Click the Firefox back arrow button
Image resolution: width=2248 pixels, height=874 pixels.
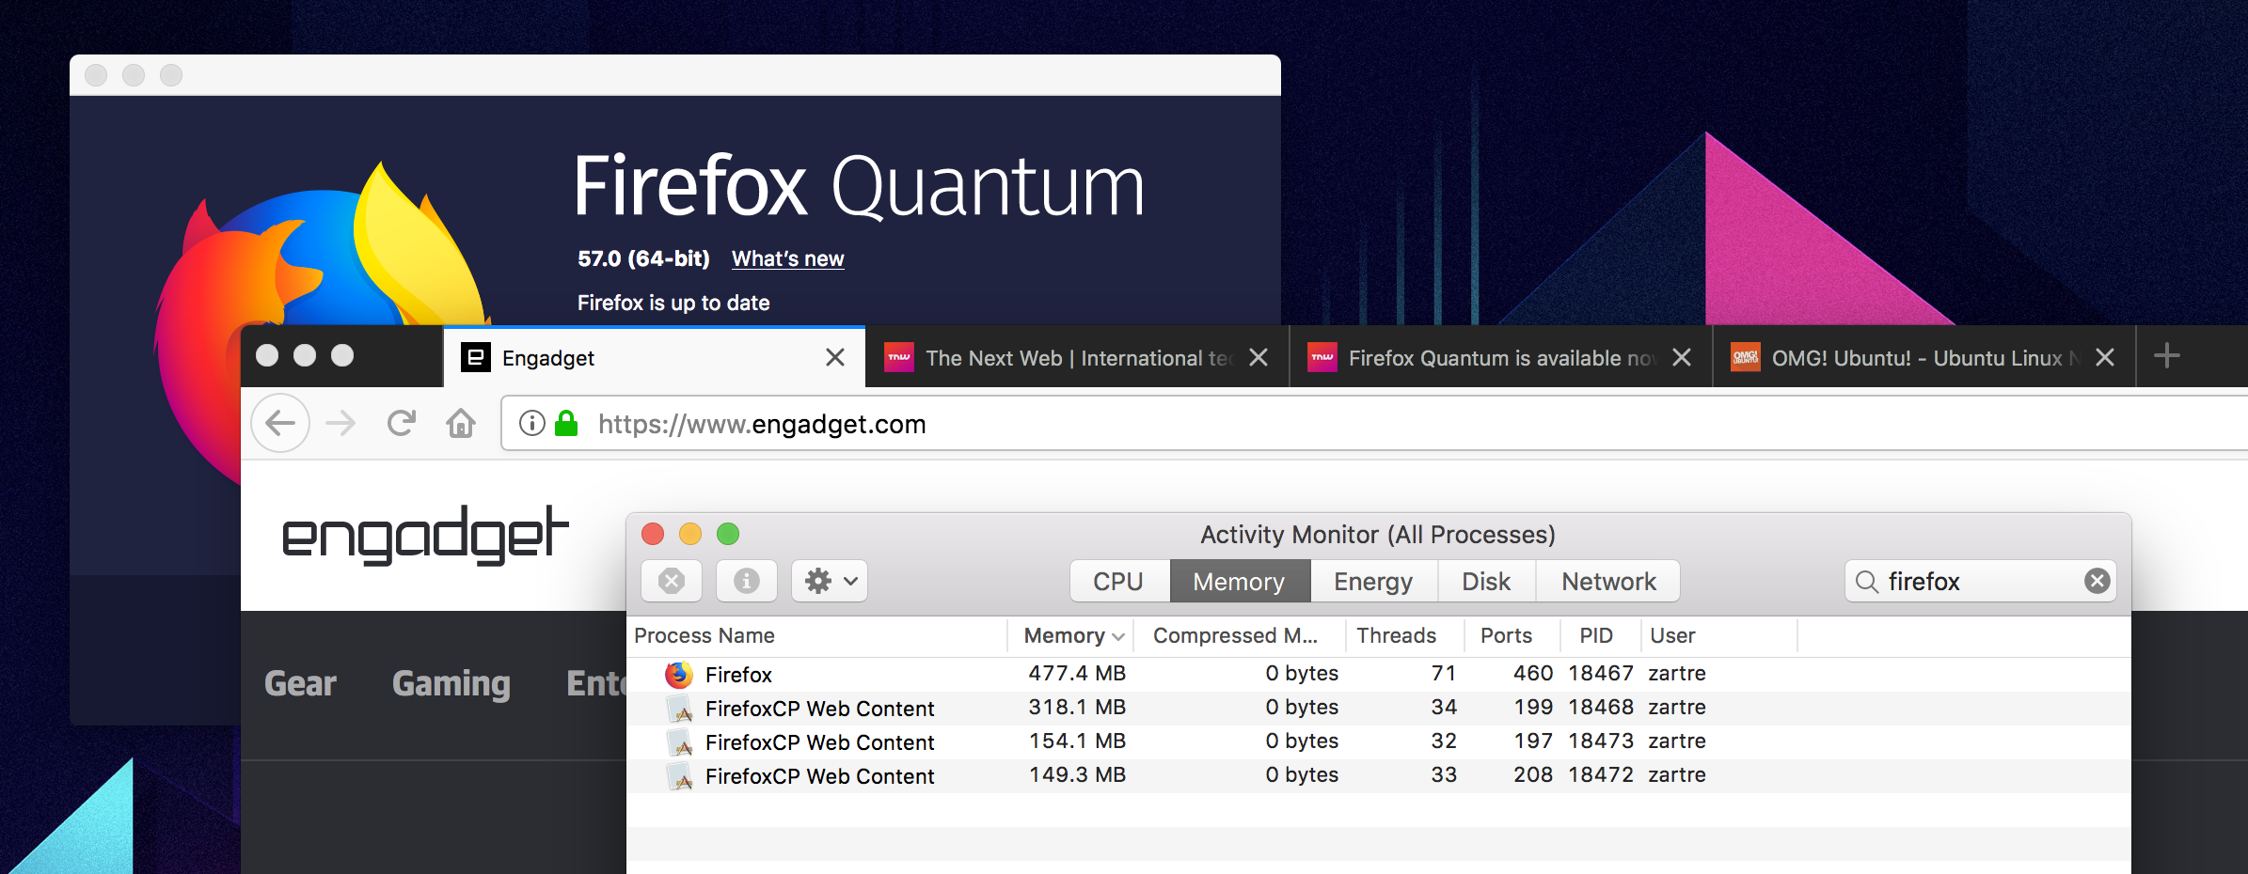(x=280, y=424)
